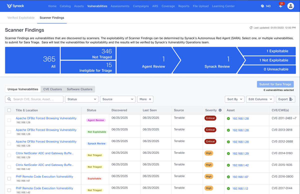Open the 192.168.1.29 asset link
This screenshot has height=194, width=300.
coord(240,153)
